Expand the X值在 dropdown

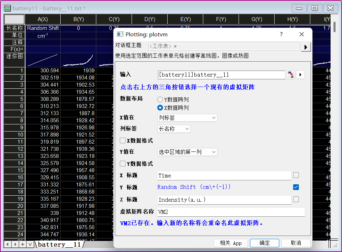[187, 118]
